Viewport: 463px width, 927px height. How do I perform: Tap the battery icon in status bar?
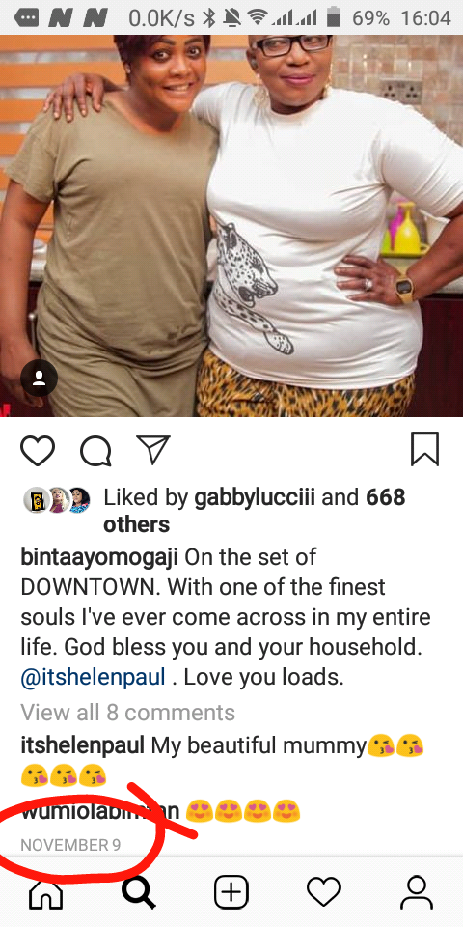point(334,17)
